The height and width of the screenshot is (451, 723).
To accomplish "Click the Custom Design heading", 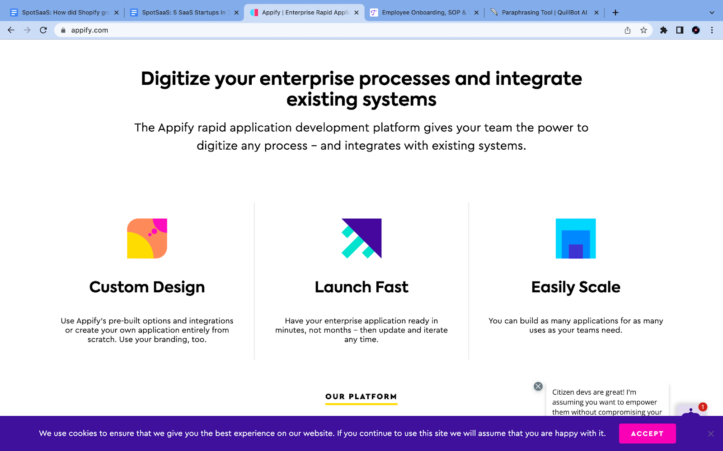I will click(x=147, y=287).
